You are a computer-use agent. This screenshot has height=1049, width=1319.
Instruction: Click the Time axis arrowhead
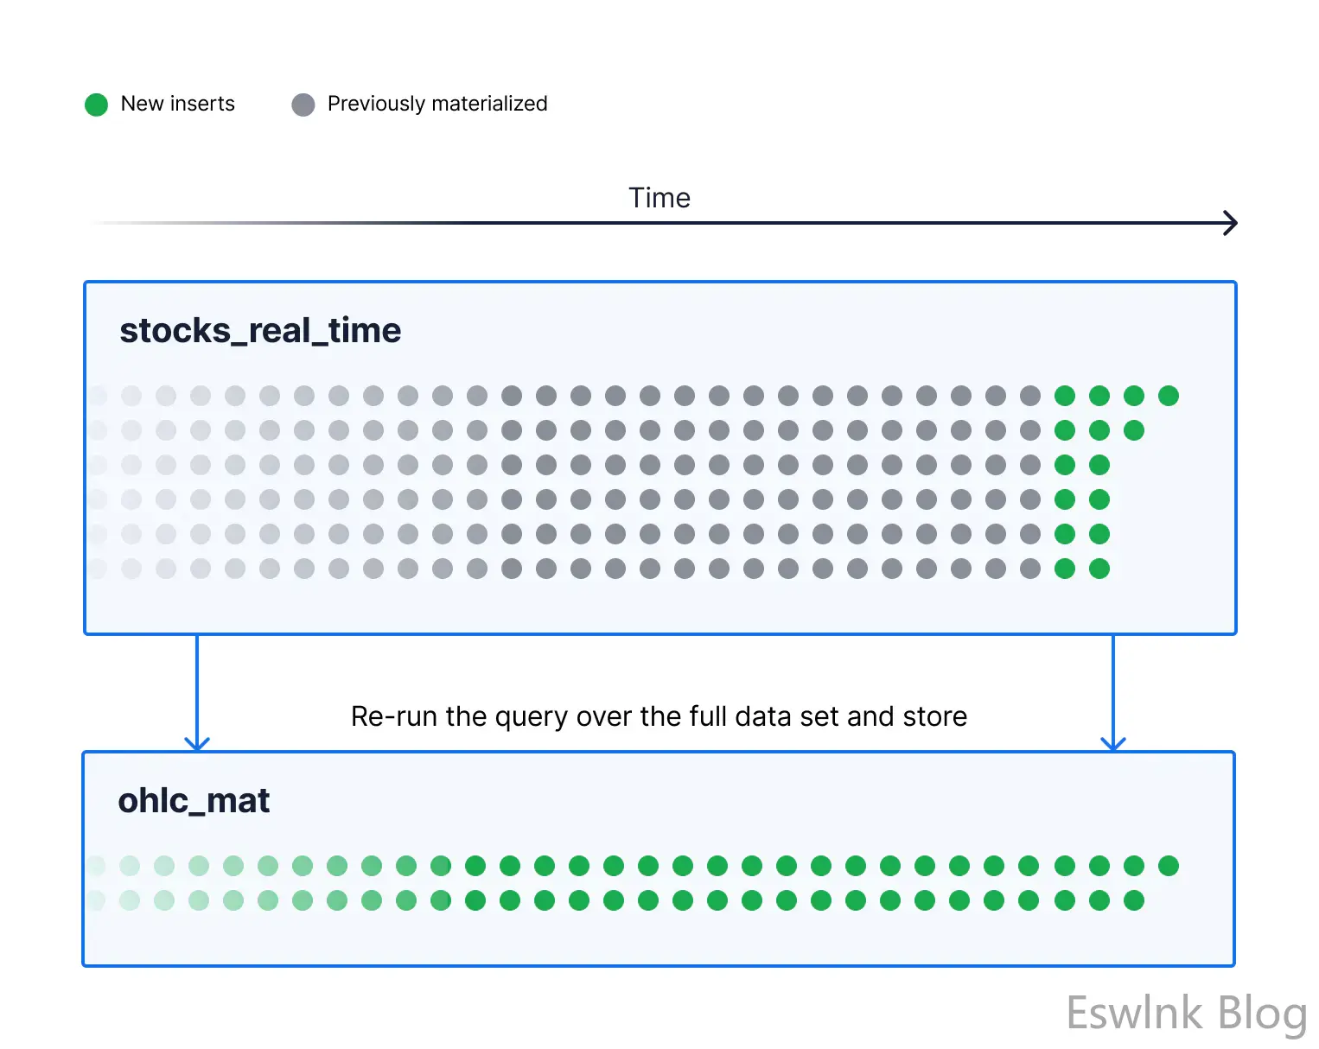click(1231, 223)
